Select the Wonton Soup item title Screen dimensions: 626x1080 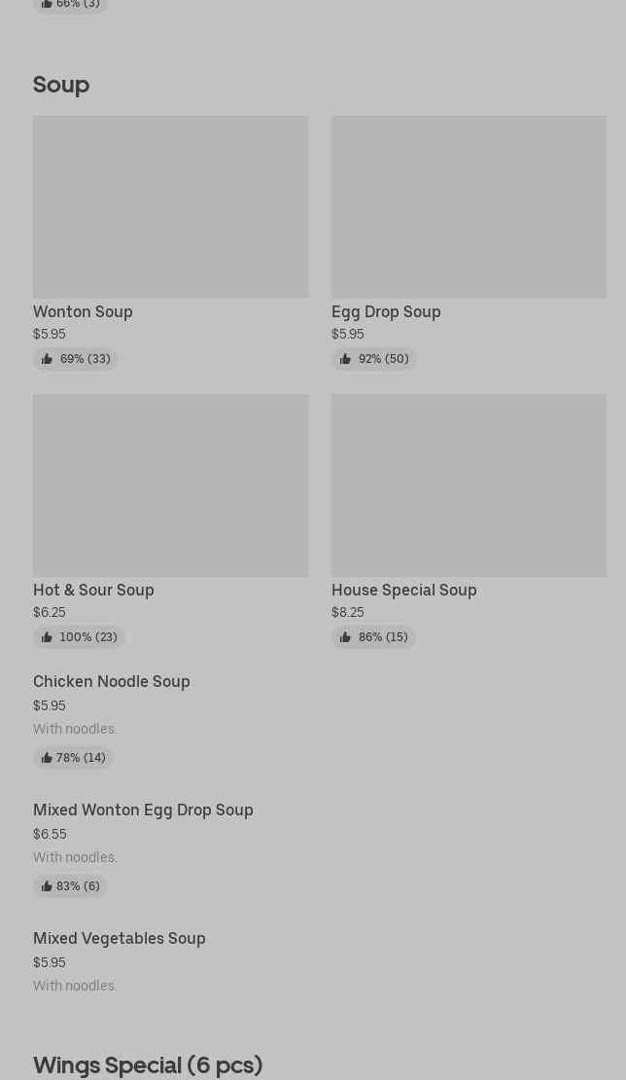click(83, 311)
